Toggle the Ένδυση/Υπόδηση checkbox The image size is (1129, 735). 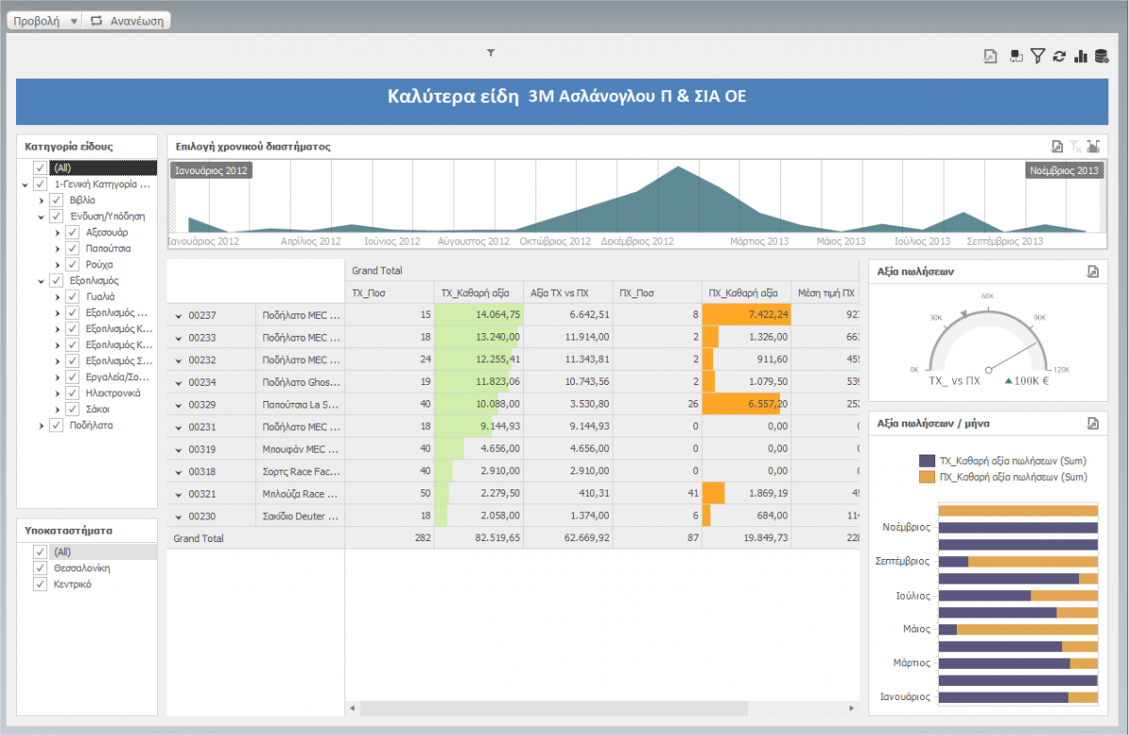(56, 216)
